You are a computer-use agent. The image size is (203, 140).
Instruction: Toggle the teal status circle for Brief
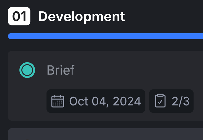27,70
